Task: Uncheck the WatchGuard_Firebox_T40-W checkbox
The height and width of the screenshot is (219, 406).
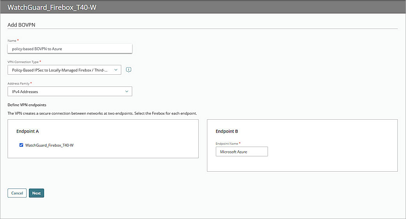Action: (x=21, y=145)
